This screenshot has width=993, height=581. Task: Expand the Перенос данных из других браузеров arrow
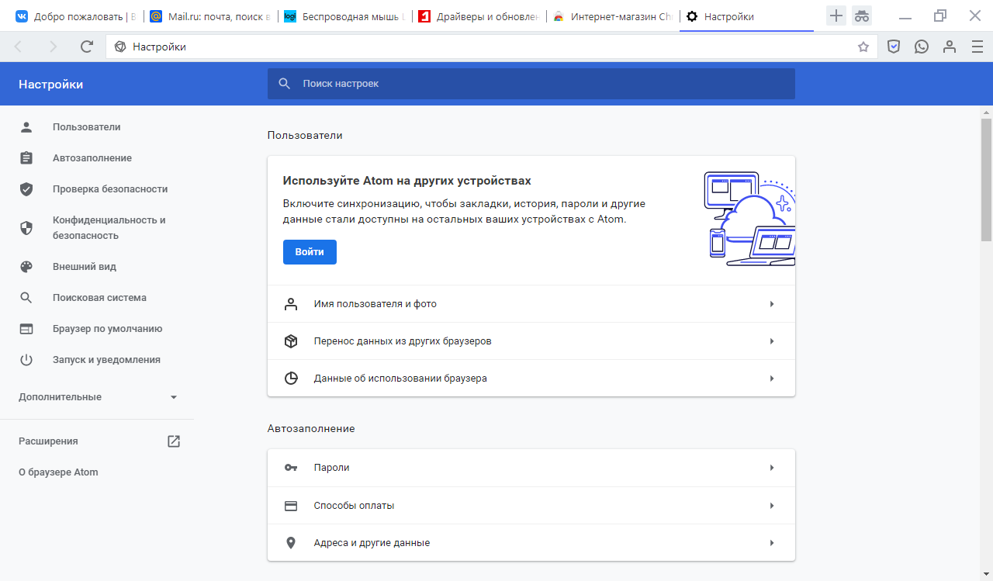[772, 341]
